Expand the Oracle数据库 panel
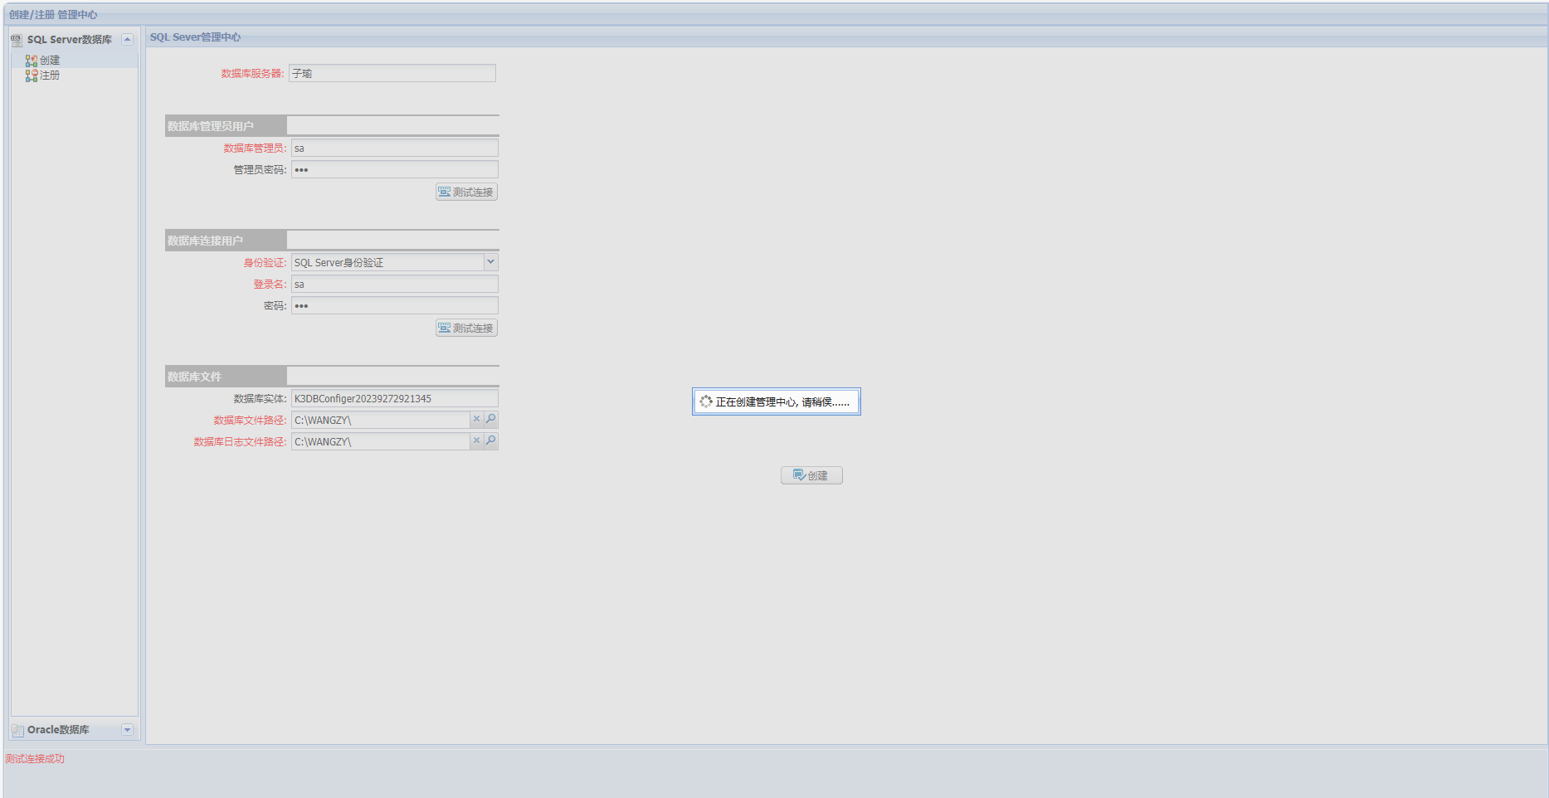 pyautogui.click(x=127, y=730)
